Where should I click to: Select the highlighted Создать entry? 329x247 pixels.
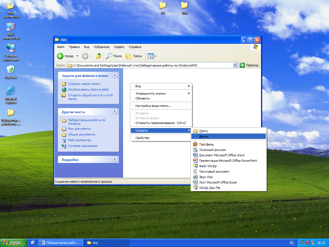(161, 130)
